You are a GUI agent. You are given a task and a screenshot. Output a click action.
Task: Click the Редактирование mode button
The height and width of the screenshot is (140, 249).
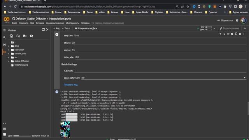(x=229, y=28)
